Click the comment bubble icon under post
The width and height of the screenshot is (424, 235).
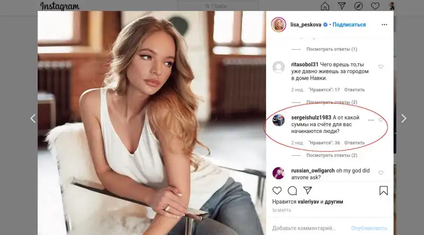(292, 190)
